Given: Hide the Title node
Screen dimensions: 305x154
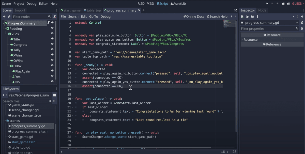Looking at the screenshot, I should 52,39.
